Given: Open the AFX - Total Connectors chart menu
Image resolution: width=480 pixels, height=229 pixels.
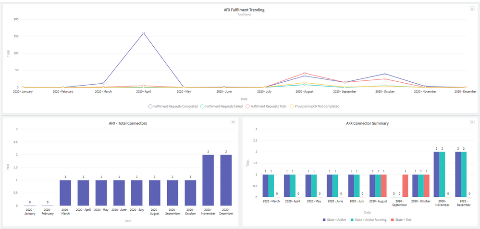Looking at the screenshot, I should click(233, 122).
